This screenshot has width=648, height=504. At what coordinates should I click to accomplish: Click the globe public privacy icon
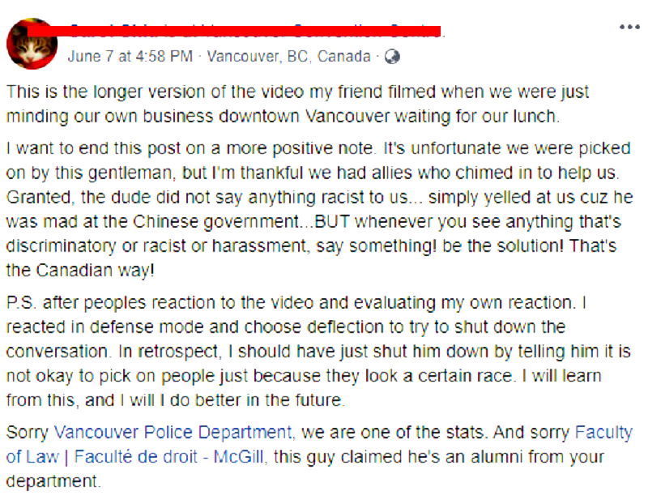coord(392,57)
